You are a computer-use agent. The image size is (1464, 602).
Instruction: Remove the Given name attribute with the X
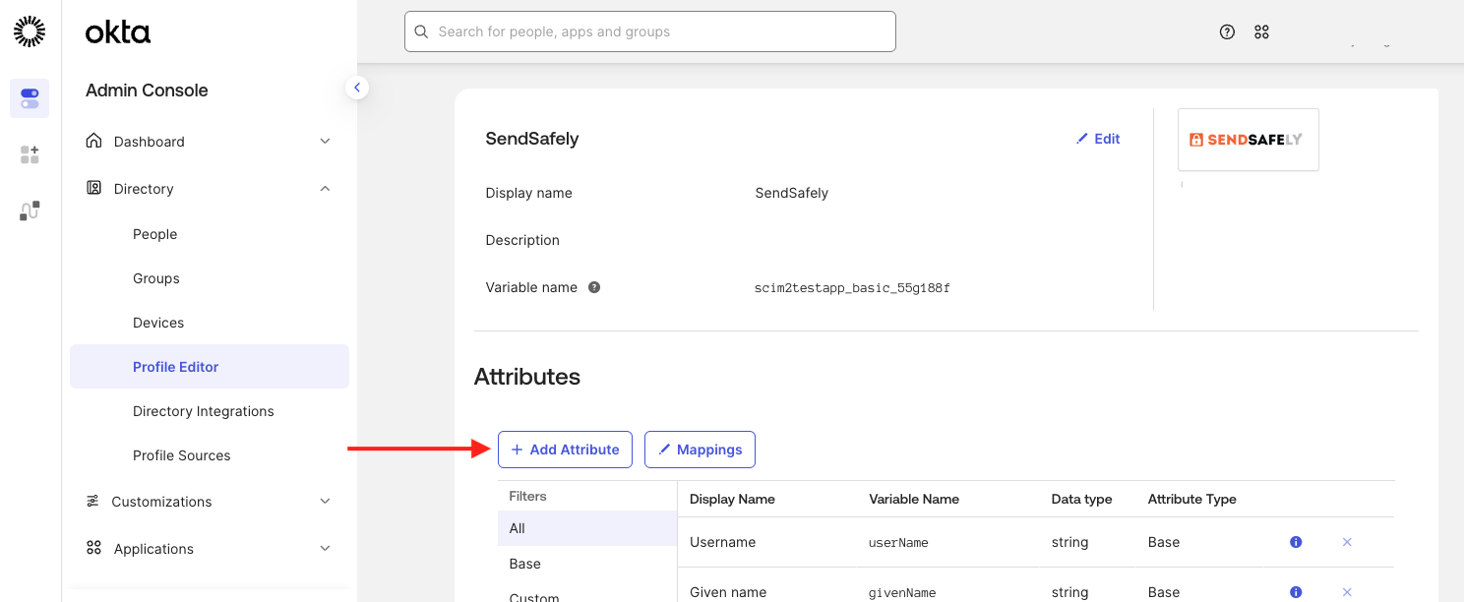[x=1347, y=592]
